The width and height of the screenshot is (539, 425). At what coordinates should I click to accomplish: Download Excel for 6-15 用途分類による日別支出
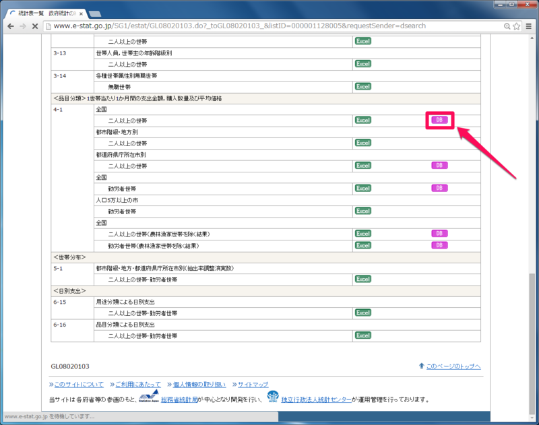point(363,313)
